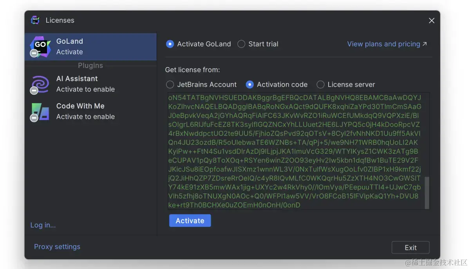Close the Licenses dialog with X
The width and height of the screenshot is (470, 269).
point(432,20)
